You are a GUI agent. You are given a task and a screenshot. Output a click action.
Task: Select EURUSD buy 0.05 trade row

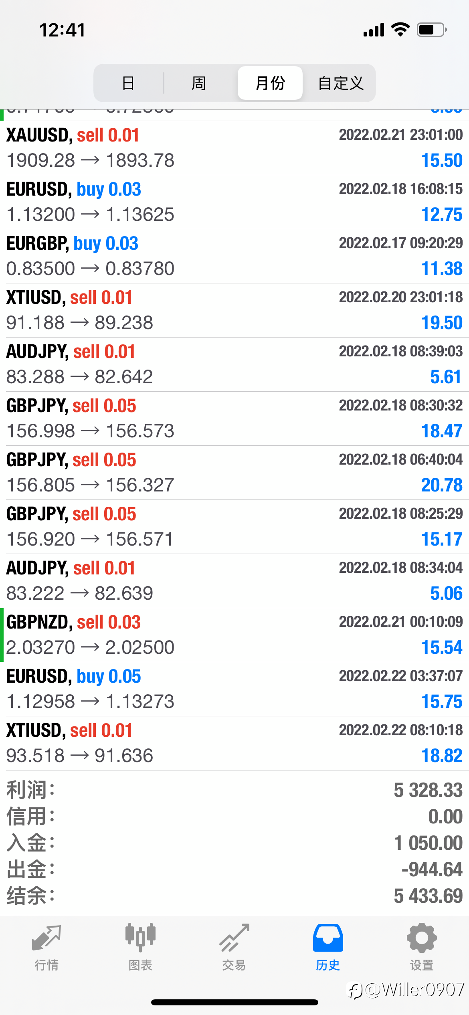(x=234, y=689)
